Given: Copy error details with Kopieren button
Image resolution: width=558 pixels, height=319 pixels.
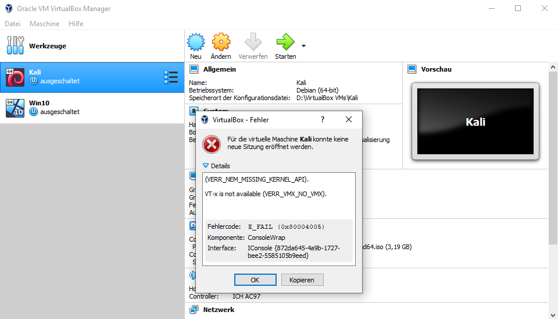Looking at the screenshot, I should click(302, 280).
